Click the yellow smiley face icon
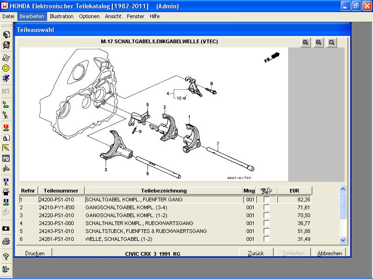This screenshot has height=279, width=373. click(6, 68)
